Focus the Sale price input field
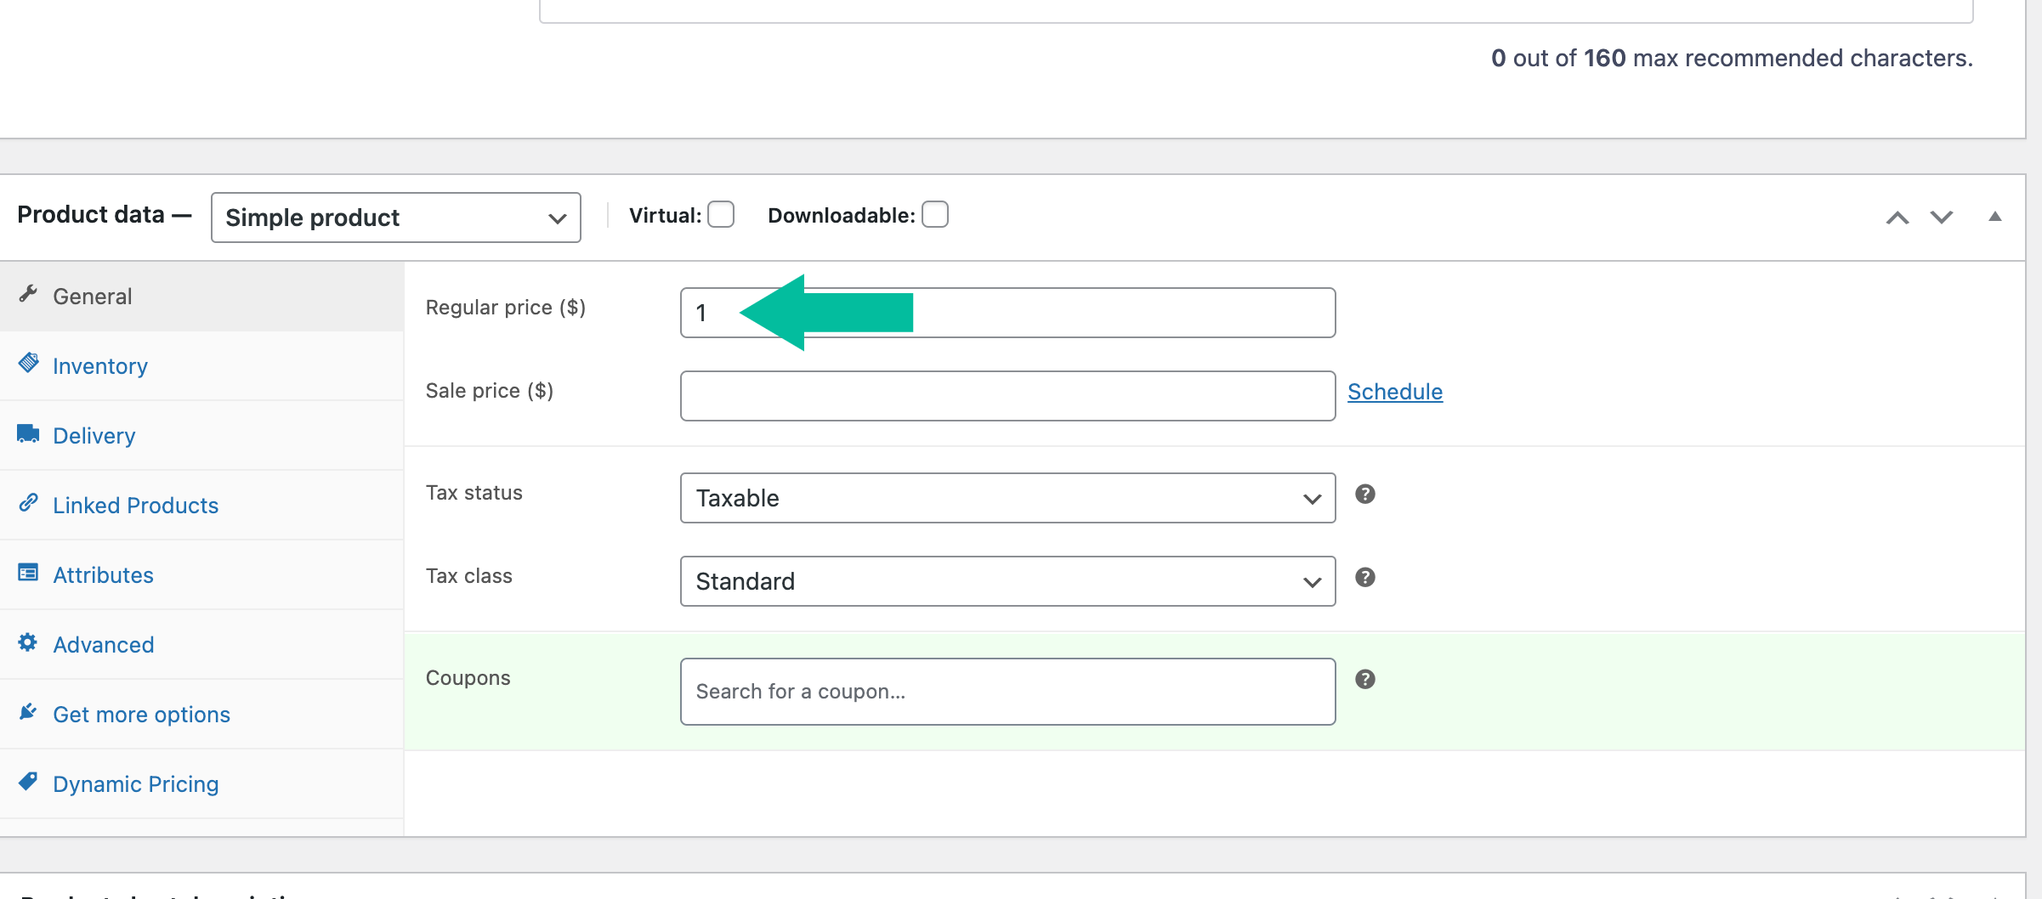Viewport: 2042px width, 899px height. click(x=1007, y=396)
